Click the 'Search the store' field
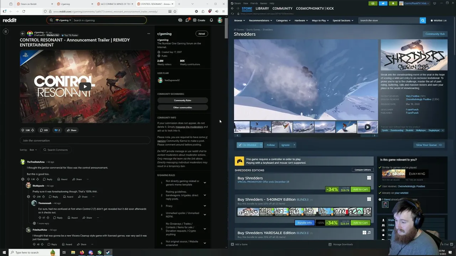 (x=389, y=20)
